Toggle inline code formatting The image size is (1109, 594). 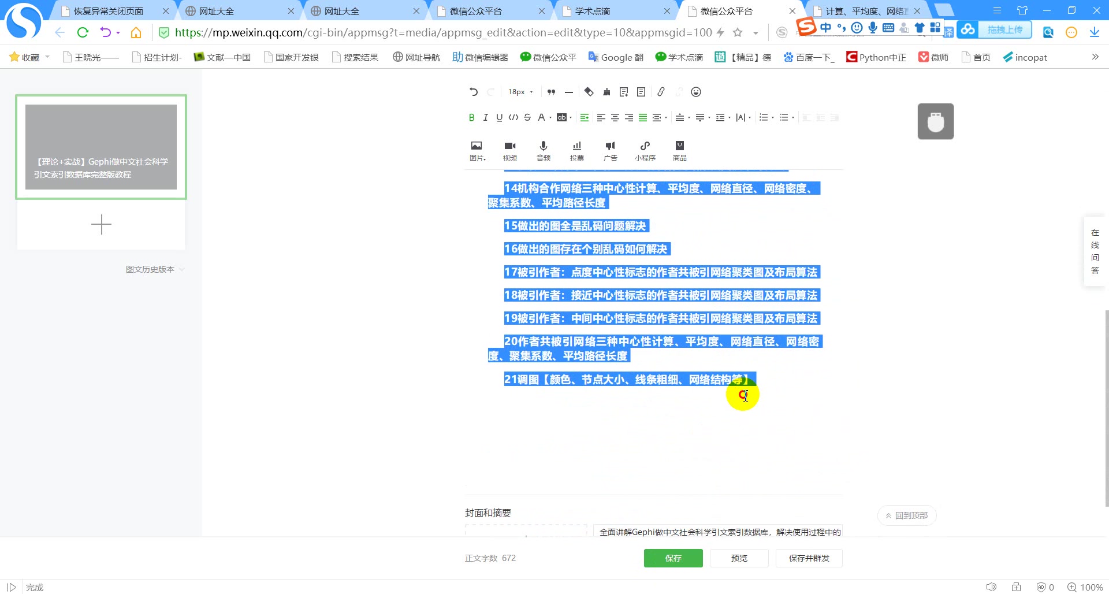tap(513, 117)
